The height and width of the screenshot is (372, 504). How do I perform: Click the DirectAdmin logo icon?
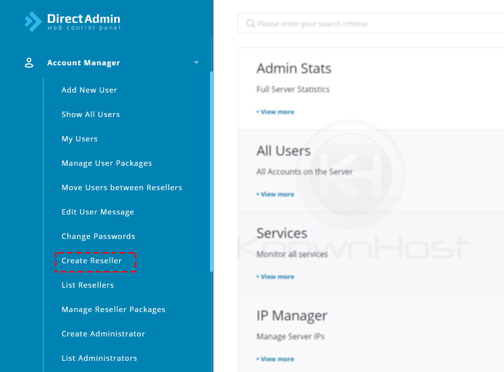[32, 21]
